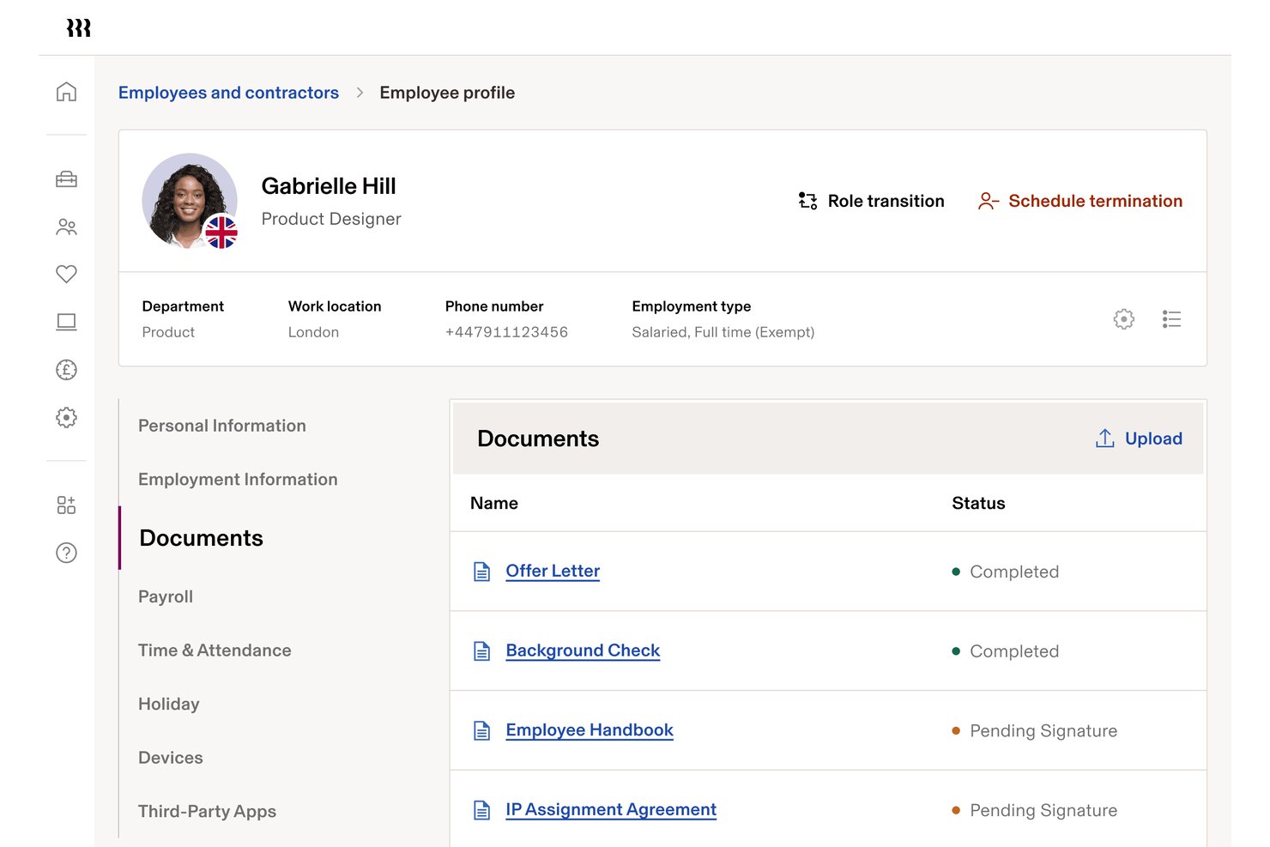This screenshot has width=1270, height=847.
Task: Click the Employee profile breadcrumb text
Action: pyautogui.click(x=447, y=93)
